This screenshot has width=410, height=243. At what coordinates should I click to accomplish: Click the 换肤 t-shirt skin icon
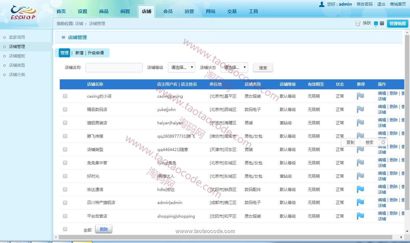pyautogui.click(x=358, y=23)
